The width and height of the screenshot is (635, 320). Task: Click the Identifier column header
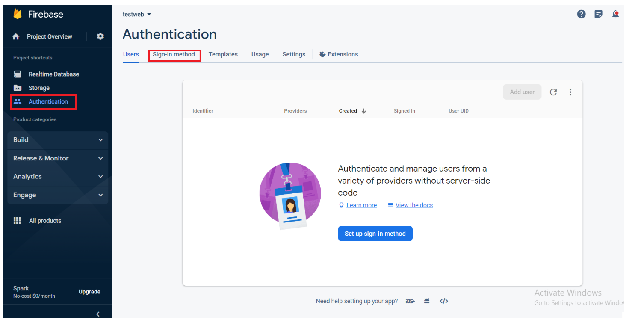(x=203, y=111)
